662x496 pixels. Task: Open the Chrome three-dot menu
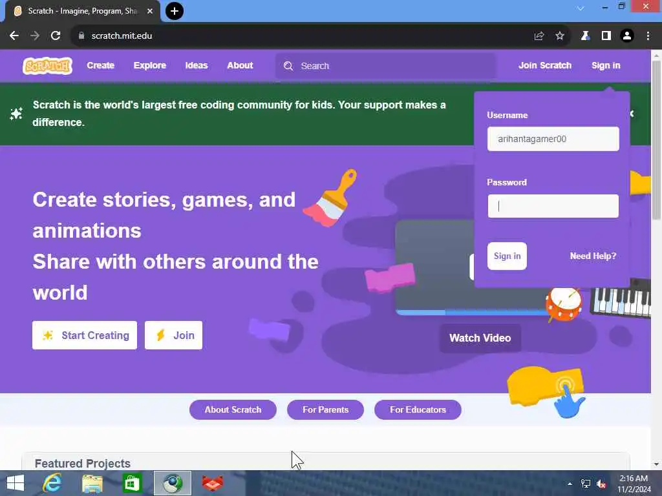click(x=648, y=36)
